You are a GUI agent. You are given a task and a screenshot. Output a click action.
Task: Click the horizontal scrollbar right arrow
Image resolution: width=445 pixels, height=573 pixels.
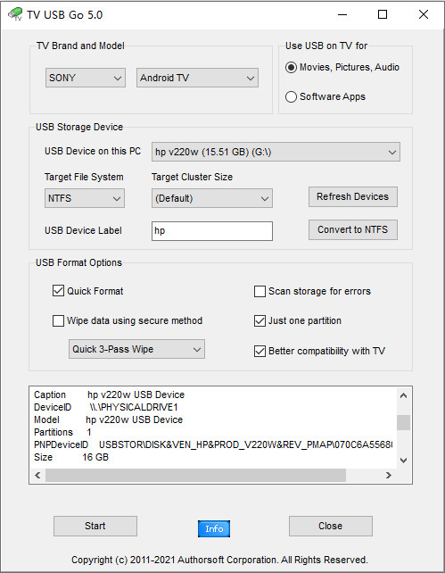(x=389, y=475)
